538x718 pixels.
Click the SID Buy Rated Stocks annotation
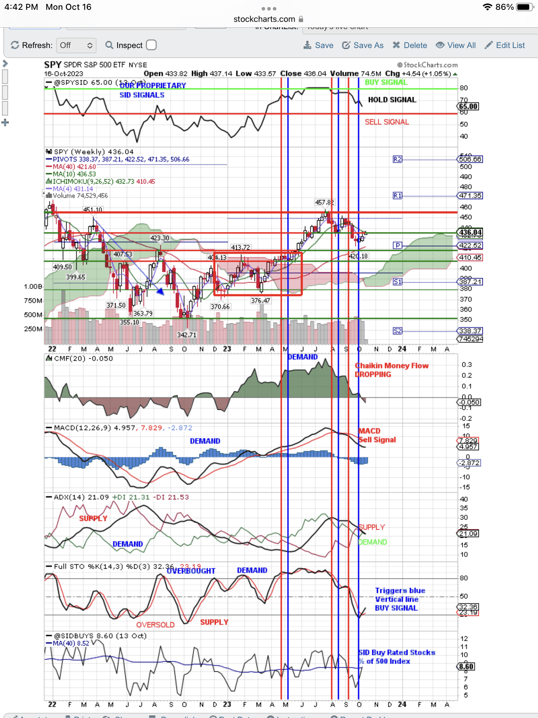[396, 657]
